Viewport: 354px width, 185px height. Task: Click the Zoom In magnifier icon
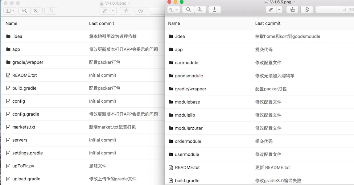click(200, 10)
